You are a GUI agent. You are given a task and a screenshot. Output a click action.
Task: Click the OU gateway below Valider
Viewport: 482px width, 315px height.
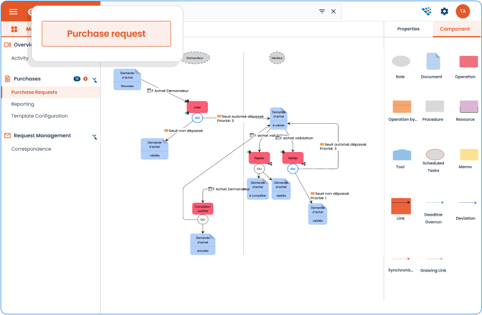293,169
